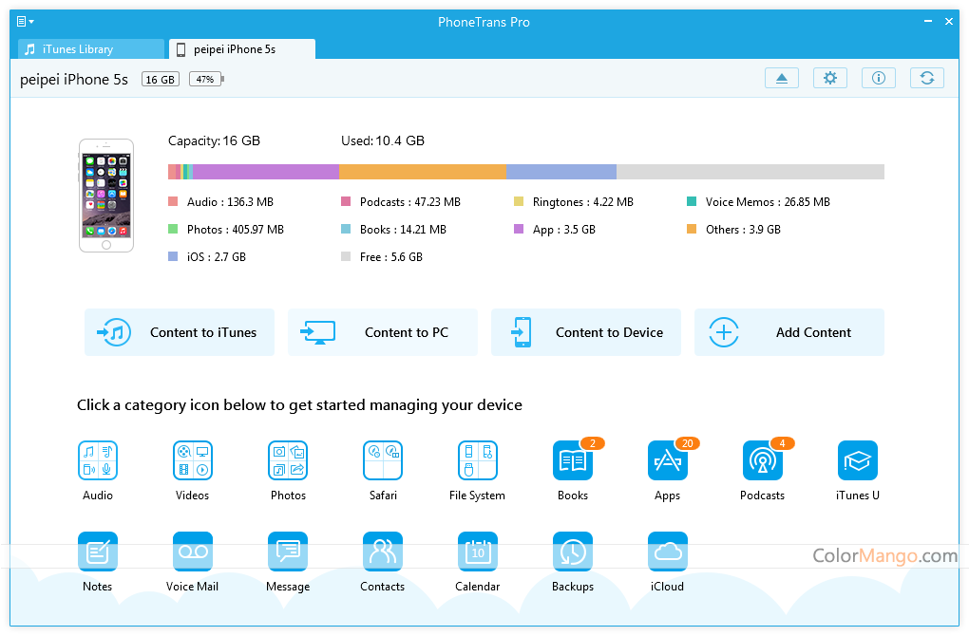Click the 'Used: 10.4 GB' text

(x=383, y=140)
